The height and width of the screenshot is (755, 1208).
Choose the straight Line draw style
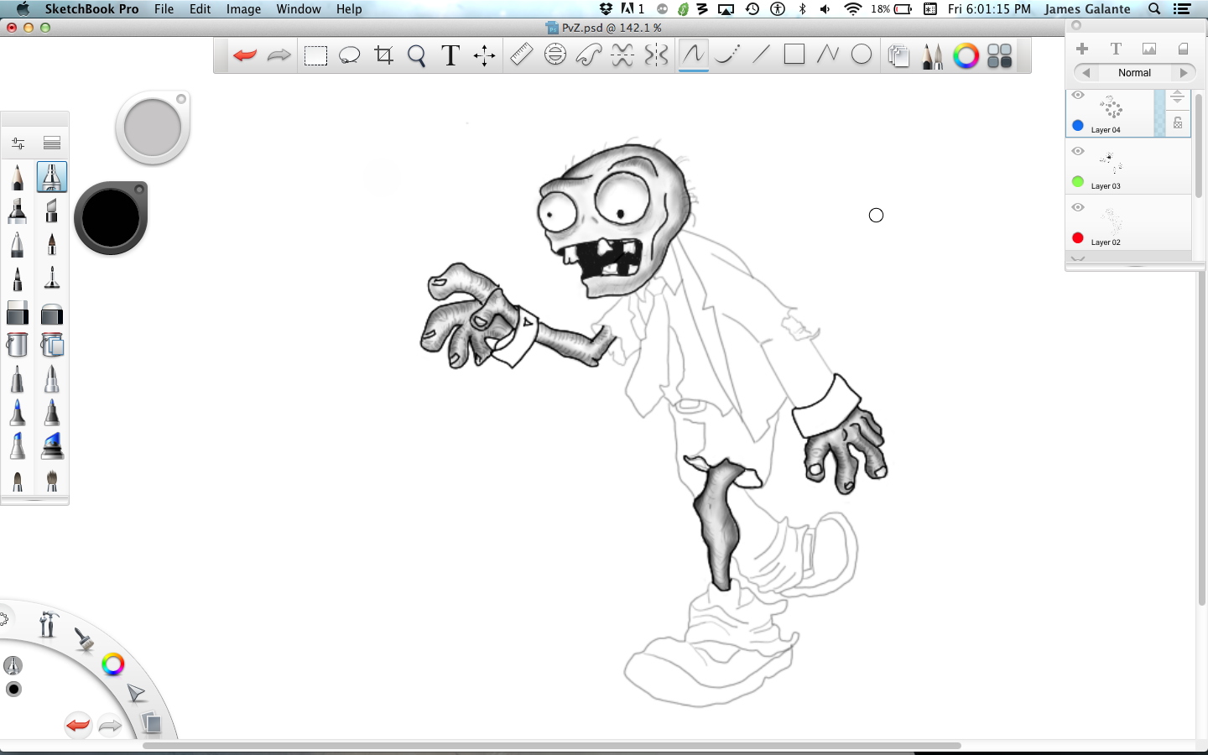761,55
